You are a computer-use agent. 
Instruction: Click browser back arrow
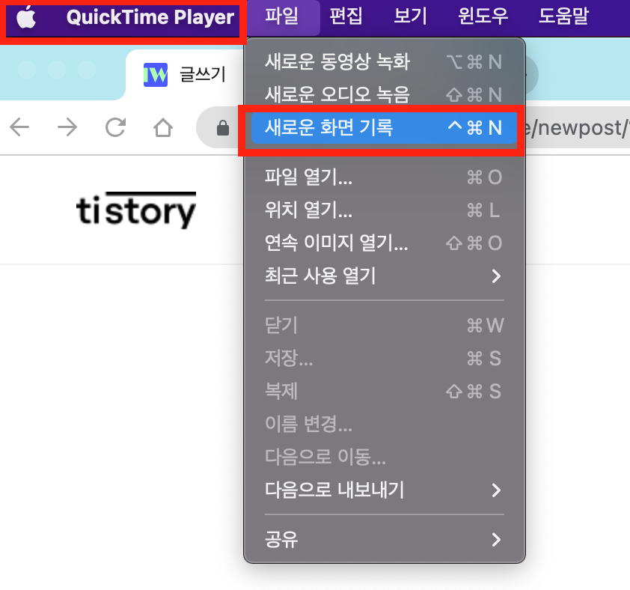coord(19,127)
